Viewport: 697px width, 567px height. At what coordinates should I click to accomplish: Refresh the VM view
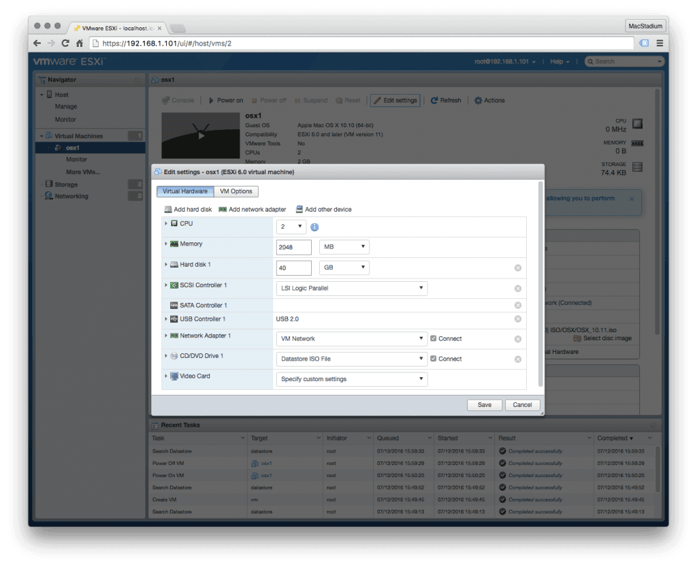(x=446, y=100)
